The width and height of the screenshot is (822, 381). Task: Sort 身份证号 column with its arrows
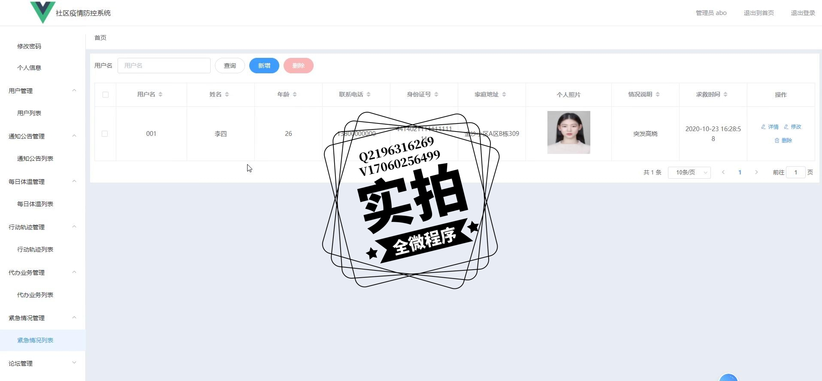click(436, 95)
